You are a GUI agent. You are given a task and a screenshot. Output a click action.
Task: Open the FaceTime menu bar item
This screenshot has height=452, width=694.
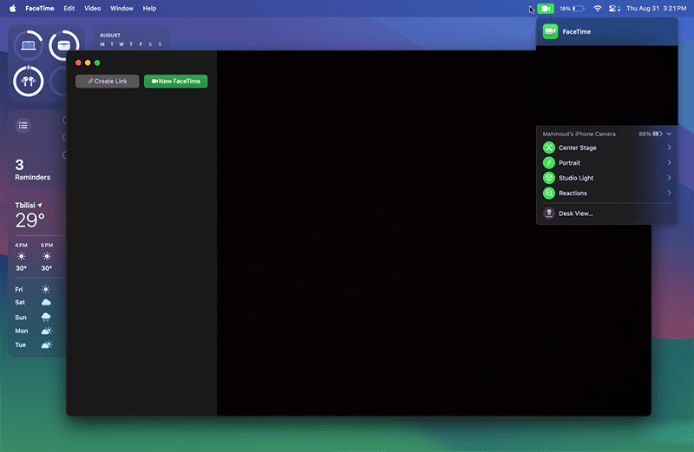click(x=40, y=9)
